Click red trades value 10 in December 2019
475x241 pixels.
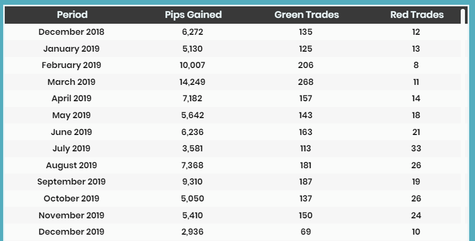[416, 232]
